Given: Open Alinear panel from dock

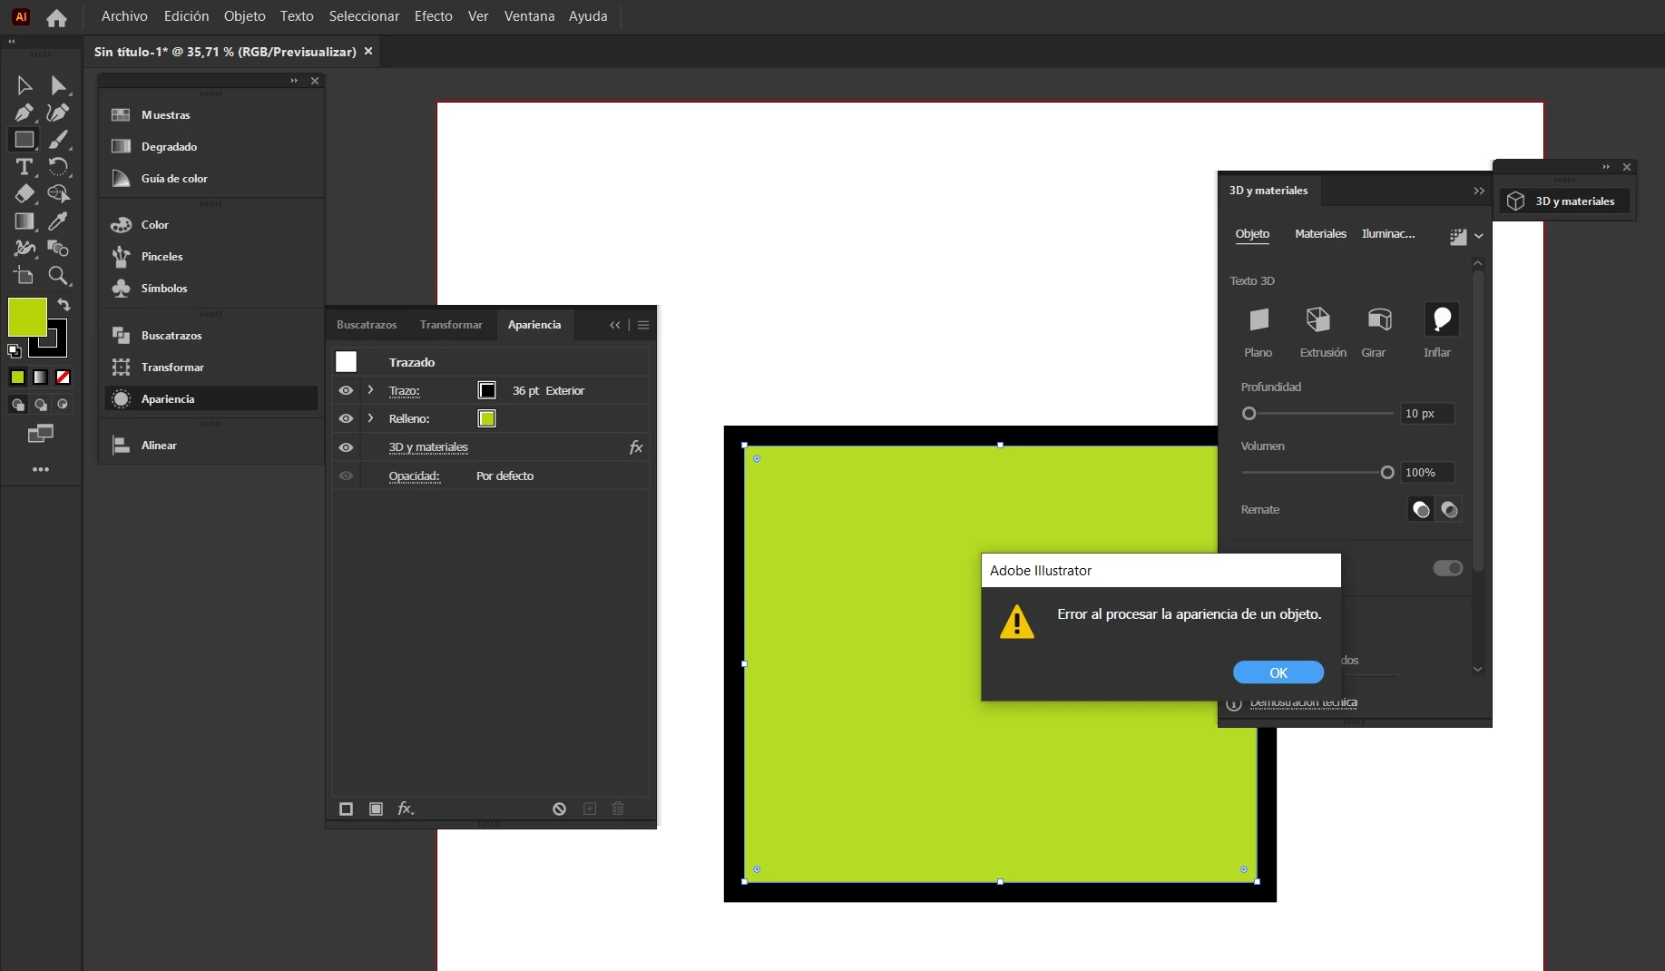Looking at the screenshot, I should 211,446.
